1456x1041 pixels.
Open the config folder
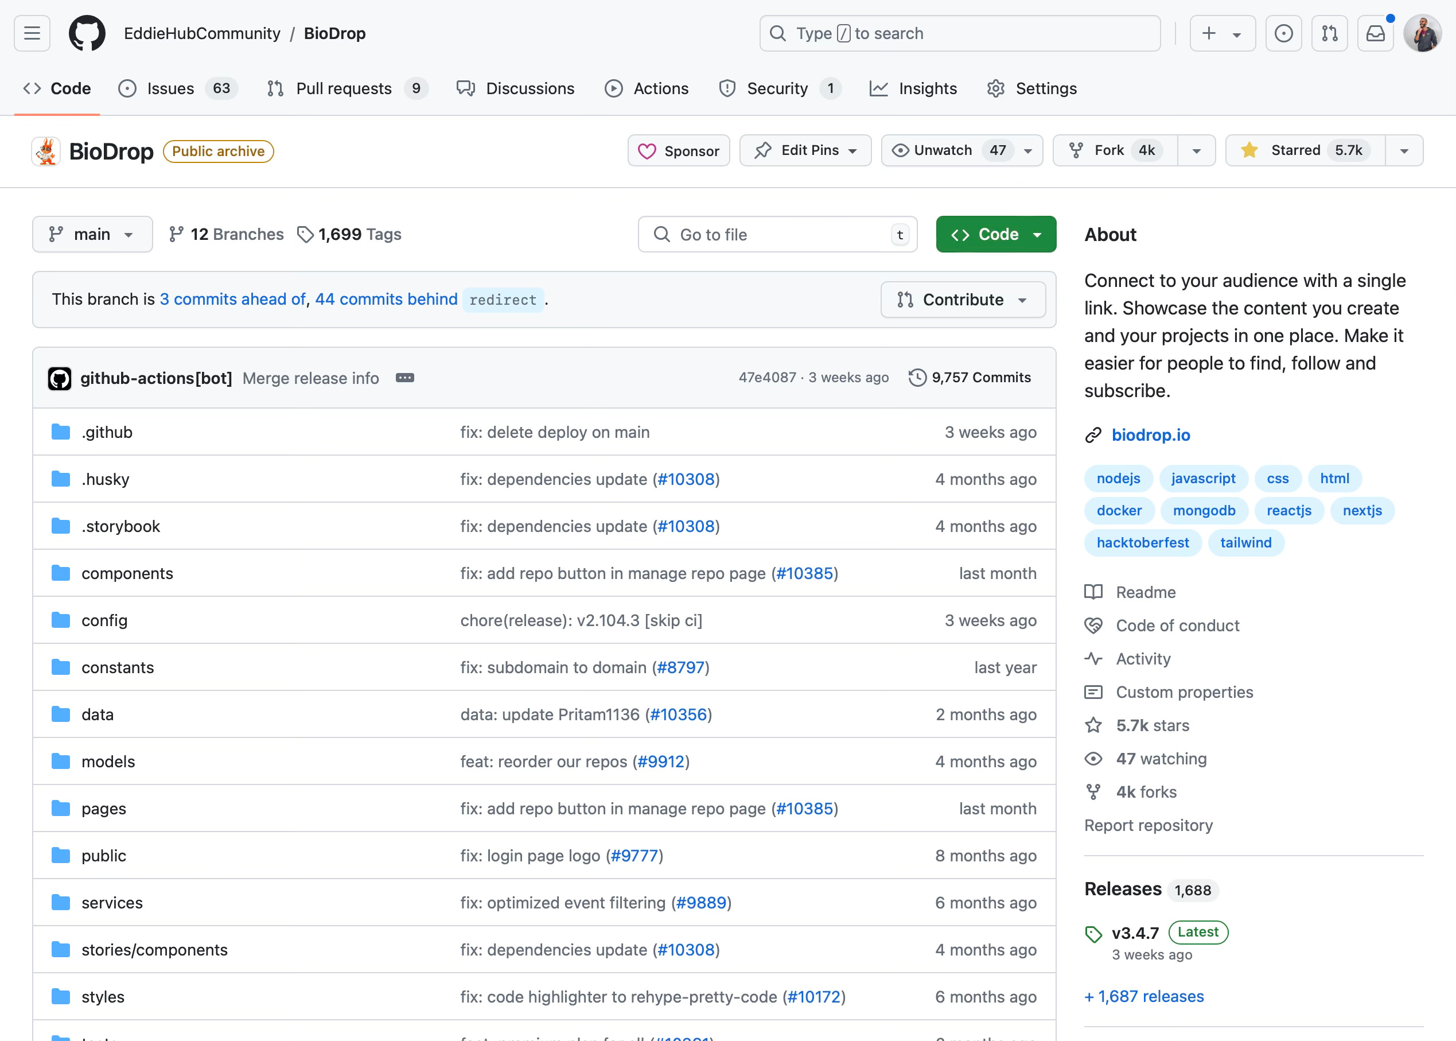click(x=104, y=620)
